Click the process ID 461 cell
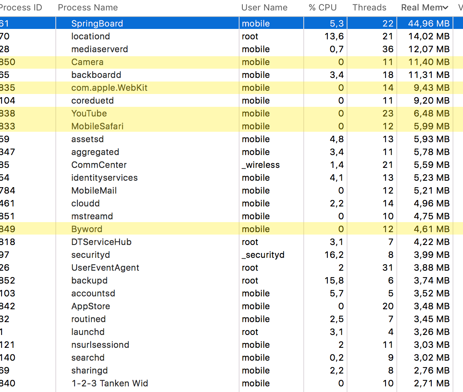 [7, 203]
